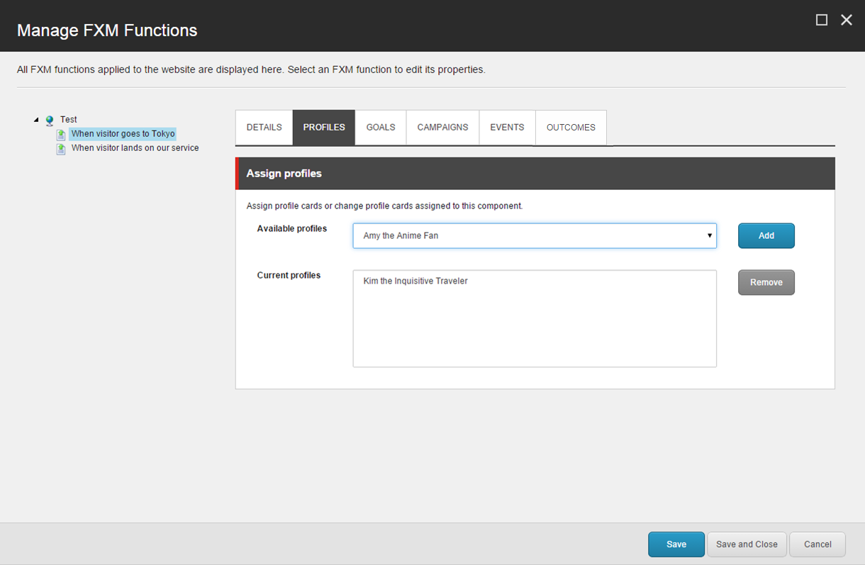This screenshot has height=565, width=865.
Task: Click the globe icon beside Test
Action: click(x=49, y=119)
